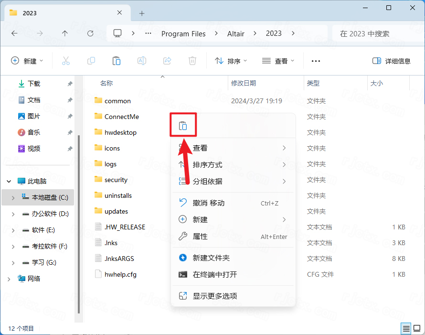
Task: Click the copy icon in toolbar
Action: [91, 61]
